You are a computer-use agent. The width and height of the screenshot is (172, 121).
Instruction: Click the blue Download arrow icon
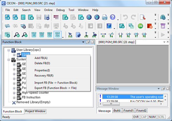(89, 17)
